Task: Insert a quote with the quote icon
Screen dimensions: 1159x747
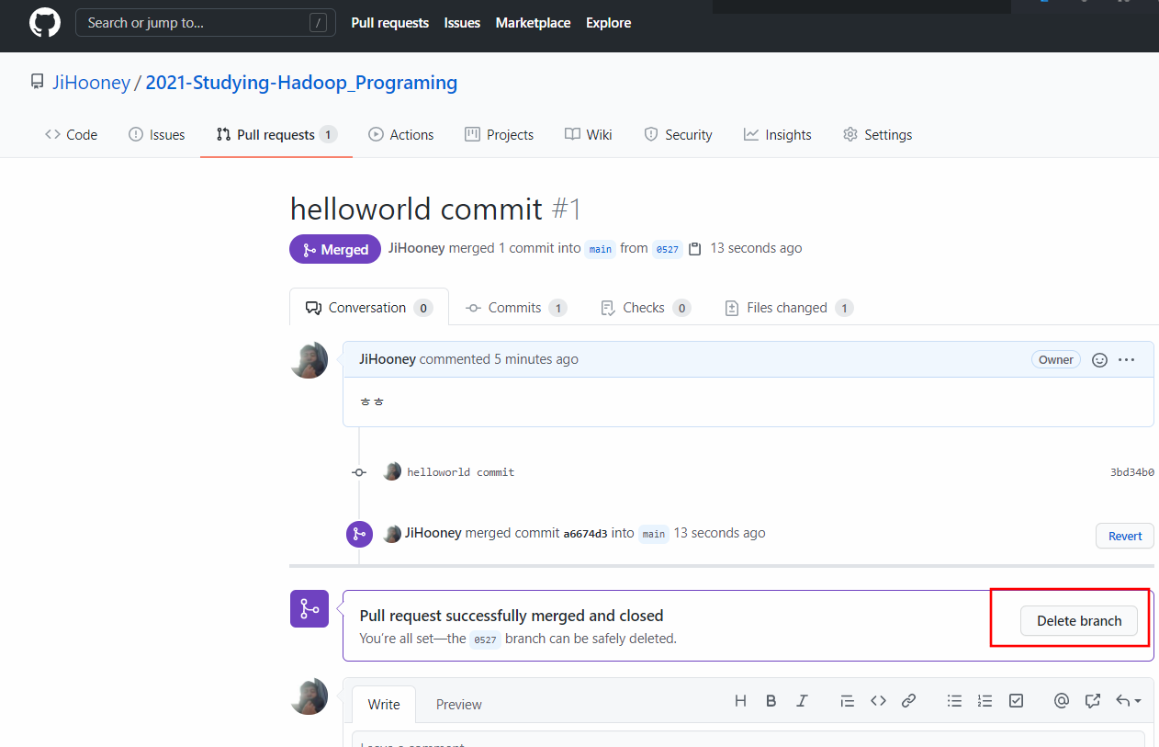Action: (848, 701)
